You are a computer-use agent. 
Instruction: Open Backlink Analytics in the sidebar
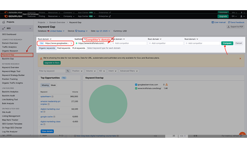(x=10, y=92)
